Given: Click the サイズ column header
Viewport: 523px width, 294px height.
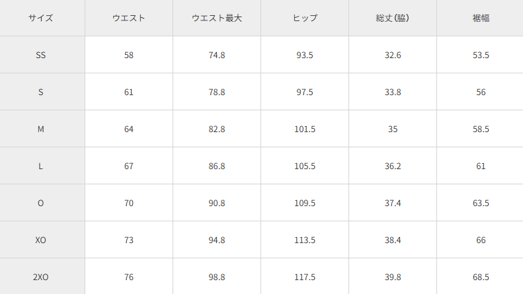Looking at the screenshot, I should 41,18.
